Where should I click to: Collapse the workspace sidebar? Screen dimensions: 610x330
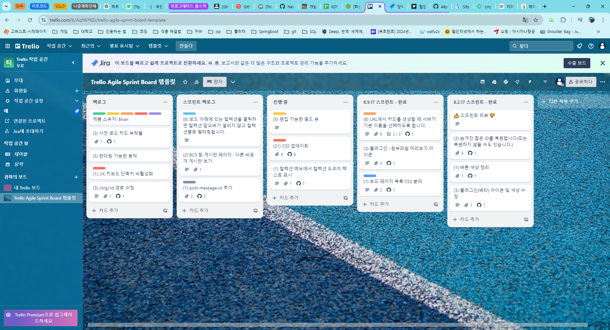pos(73,63)
